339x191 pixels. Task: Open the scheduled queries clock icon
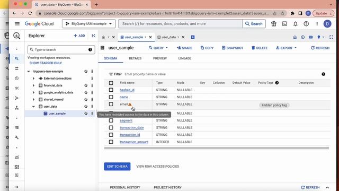(16, 79)
